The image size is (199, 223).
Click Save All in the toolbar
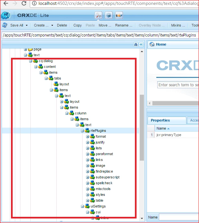click(x=17, y=25)
